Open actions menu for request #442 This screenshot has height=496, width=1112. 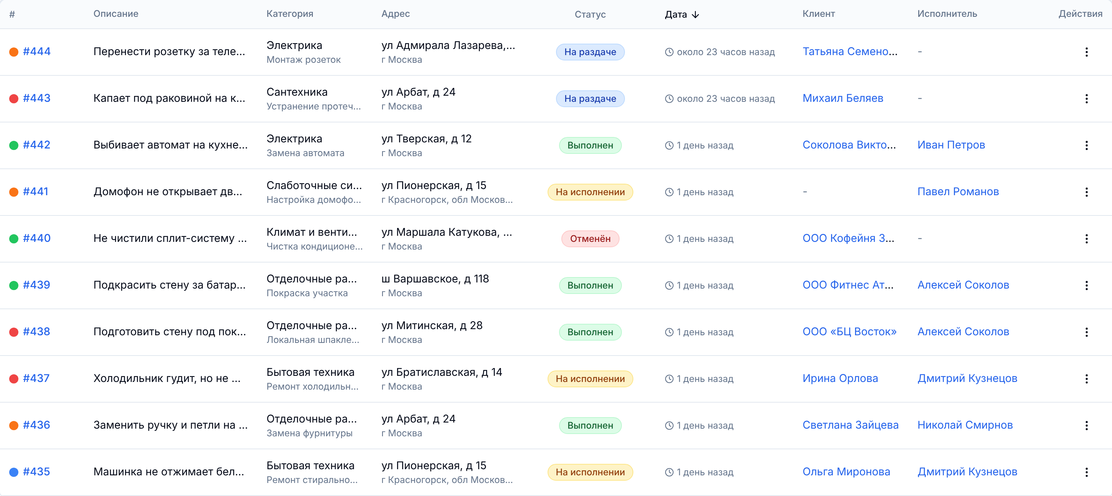pos(1086,145)
